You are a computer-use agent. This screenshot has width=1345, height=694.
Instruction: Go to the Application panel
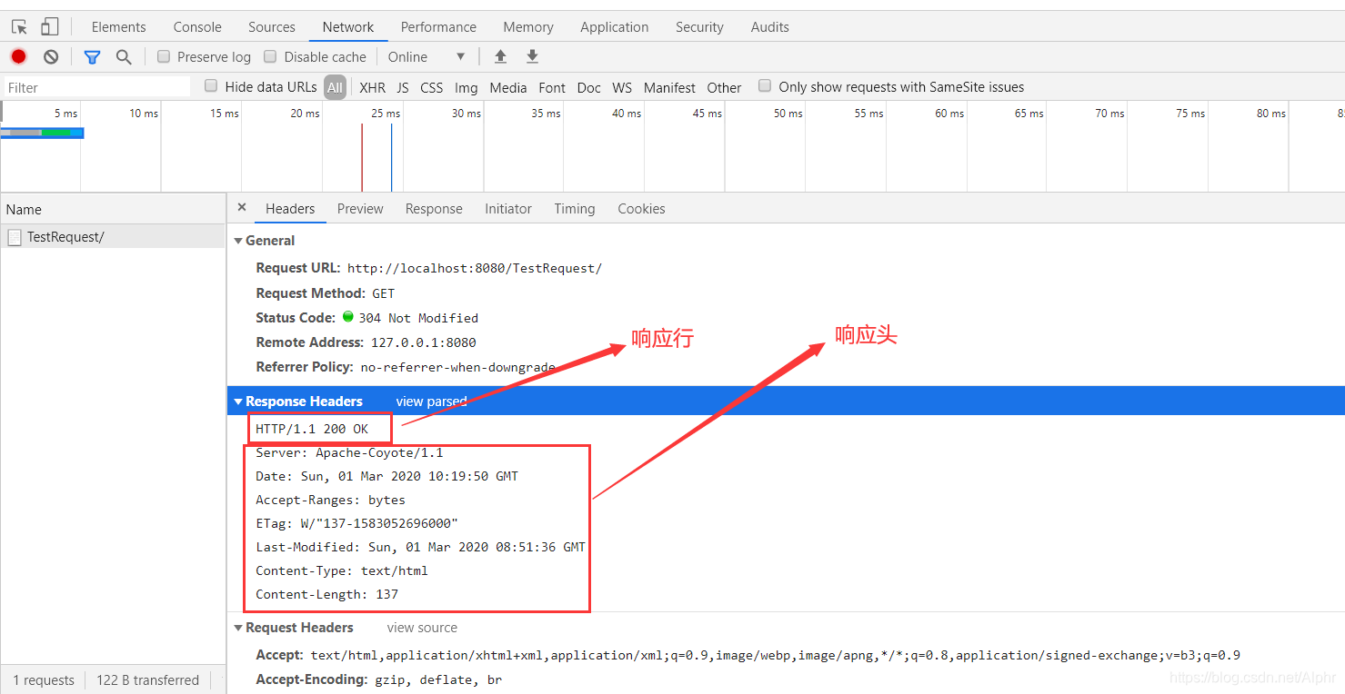615,27
